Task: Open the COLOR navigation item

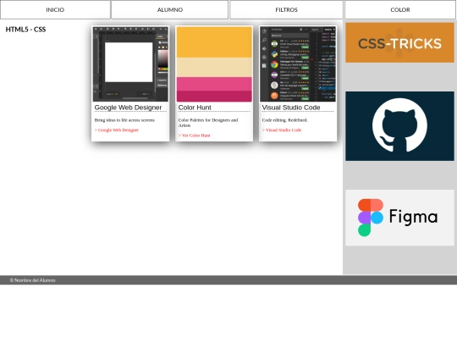Action: (x=400, y=9)
